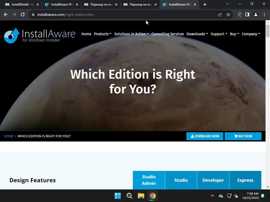Click the 7:58 AM clock and date
Viewport: 270px width, 202px height.
[250, 196]
